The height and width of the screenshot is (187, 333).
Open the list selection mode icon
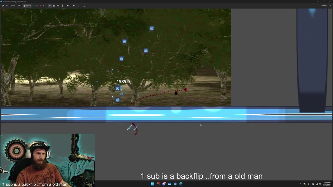(54, 5)
